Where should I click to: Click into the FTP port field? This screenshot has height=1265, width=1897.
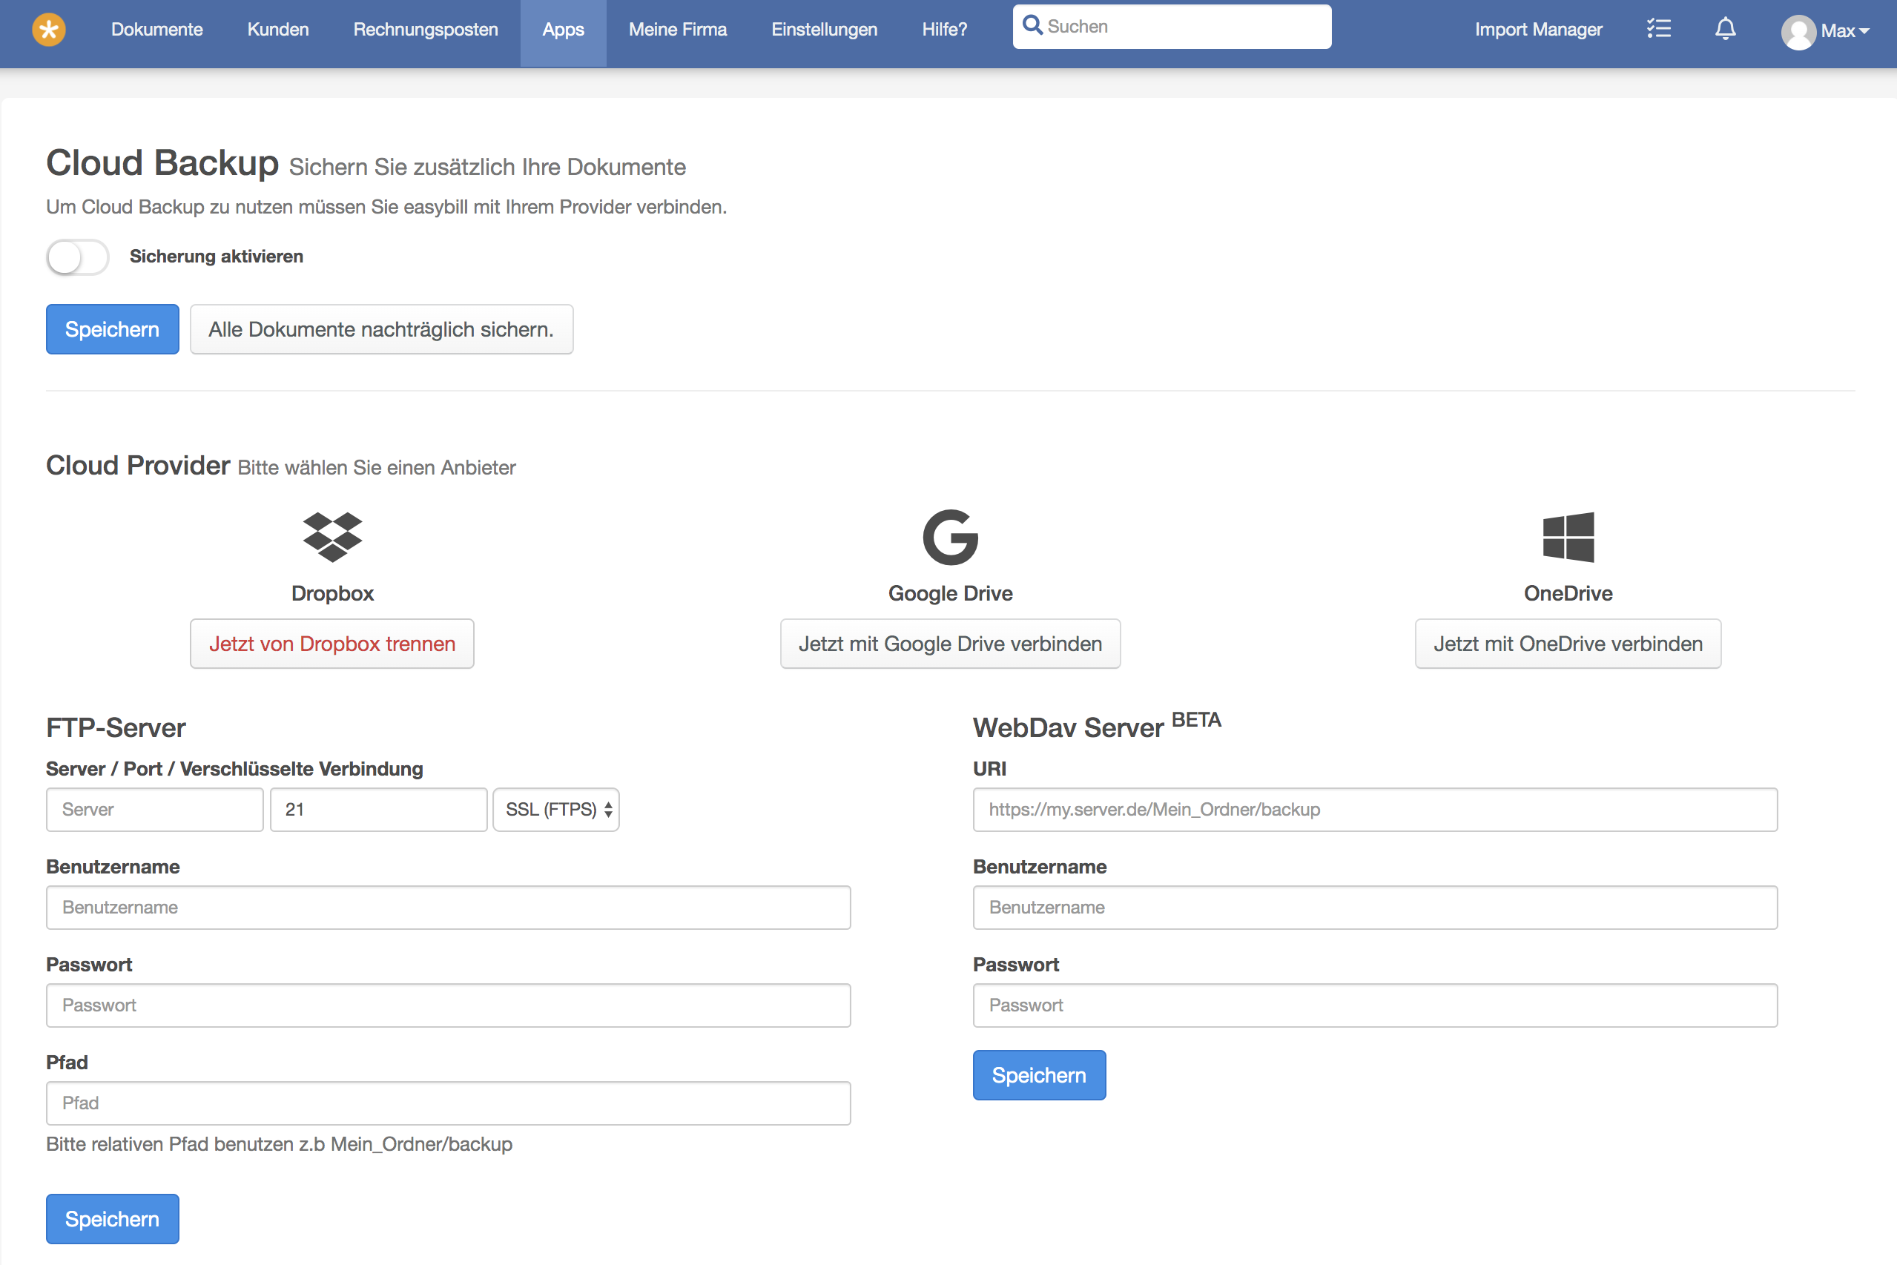(377, 809)
